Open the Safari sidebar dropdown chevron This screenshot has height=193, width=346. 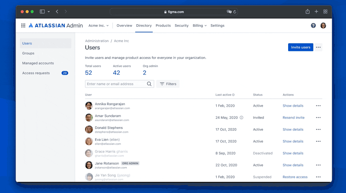(48, 12)
